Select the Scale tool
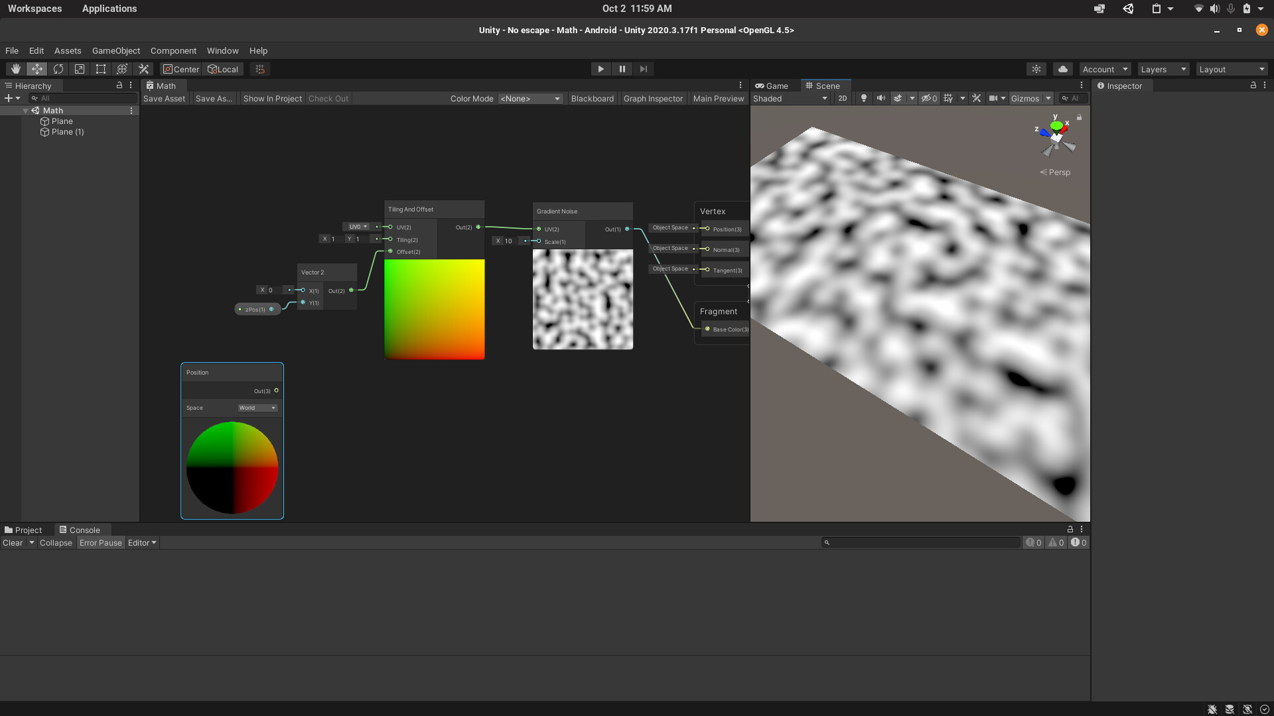Screen dimensions: 1274x716 (80, 69)
